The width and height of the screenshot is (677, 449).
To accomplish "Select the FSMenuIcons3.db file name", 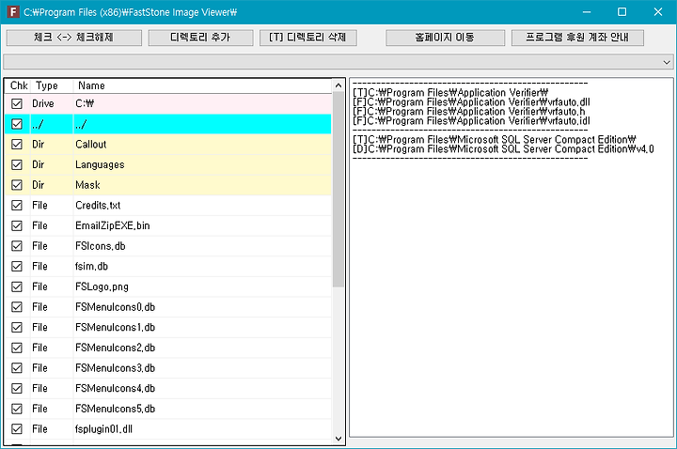I will pyautogui.click(x=116, y=368).
